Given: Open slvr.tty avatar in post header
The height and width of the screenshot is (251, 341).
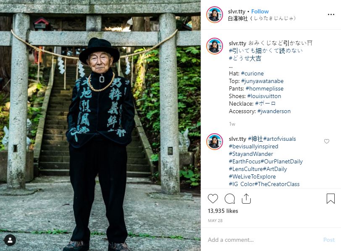Looking at the screenshot, I should click(215, 15).
